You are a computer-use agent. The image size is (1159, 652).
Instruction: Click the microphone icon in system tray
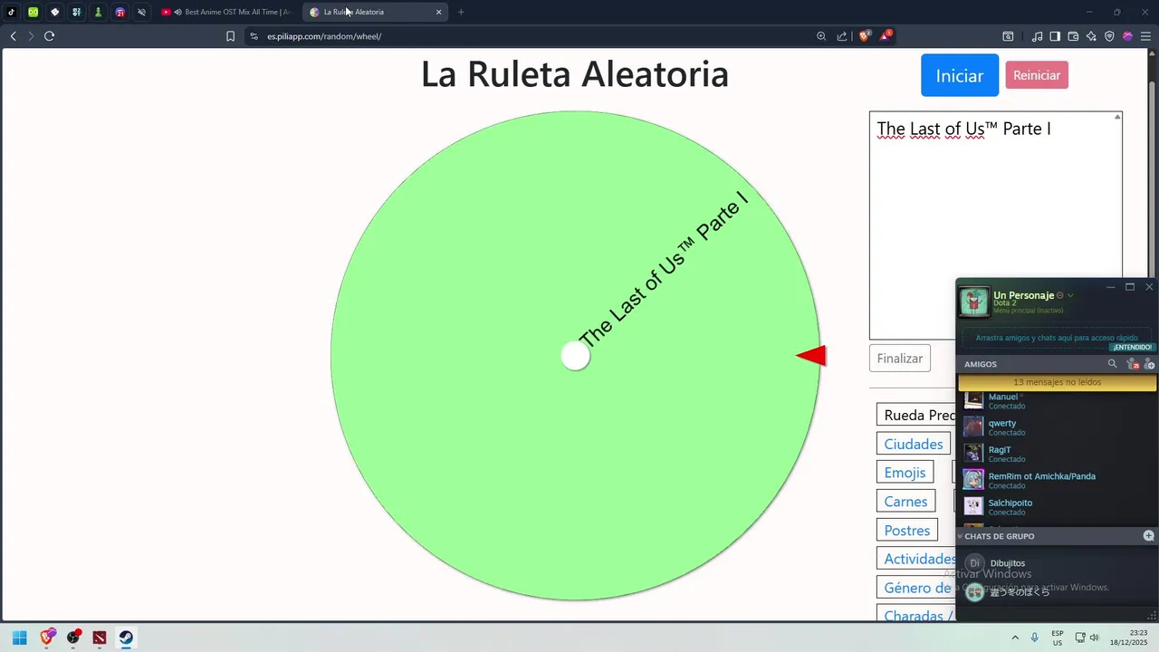tap(1035, 638)
